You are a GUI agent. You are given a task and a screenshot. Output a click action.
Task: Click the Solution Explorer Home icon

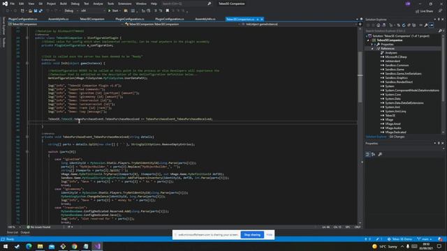click(379, 25)
